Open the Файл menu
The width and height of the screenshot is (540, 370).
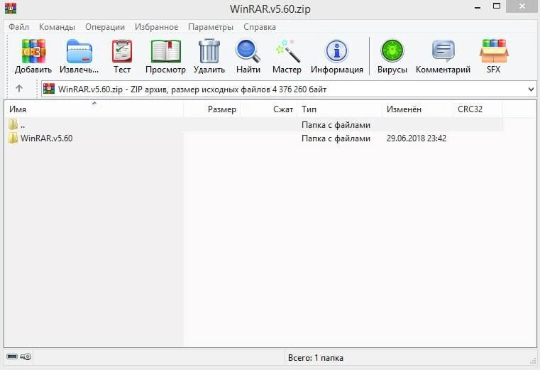point(18,26)
